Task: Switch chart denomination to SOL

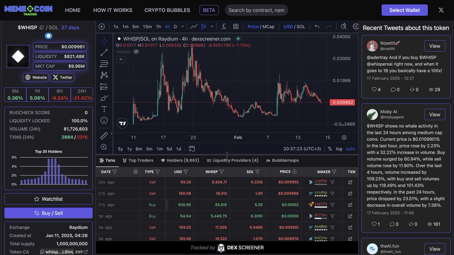Action: tap(301, 26)
